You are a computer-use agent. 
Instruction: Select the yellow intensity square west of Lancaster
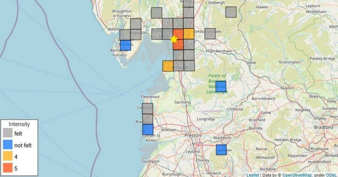pos(168,66)
